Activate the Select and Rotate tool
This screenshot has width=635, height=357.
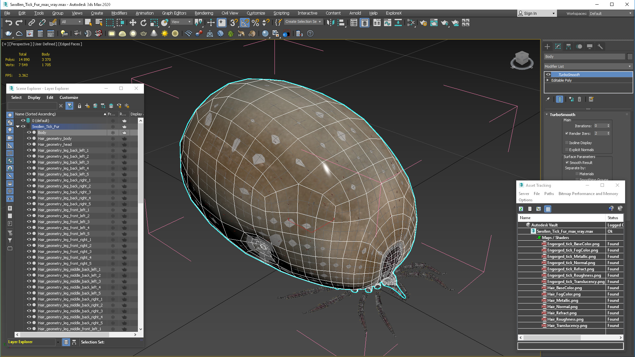click(143, 22)
